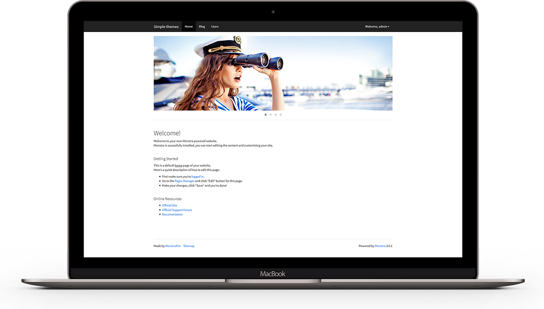Click the MonstraPro footer link
544x309 pixels.
[x=172, y=245]
